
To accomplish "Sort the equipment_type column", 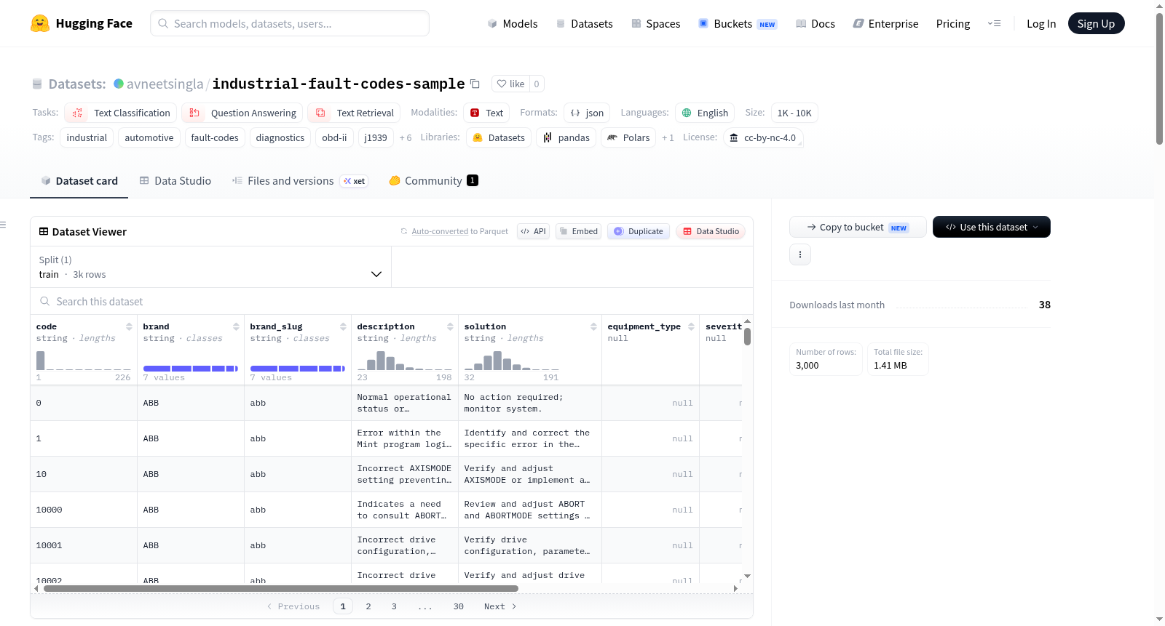I will pos(691,326).
